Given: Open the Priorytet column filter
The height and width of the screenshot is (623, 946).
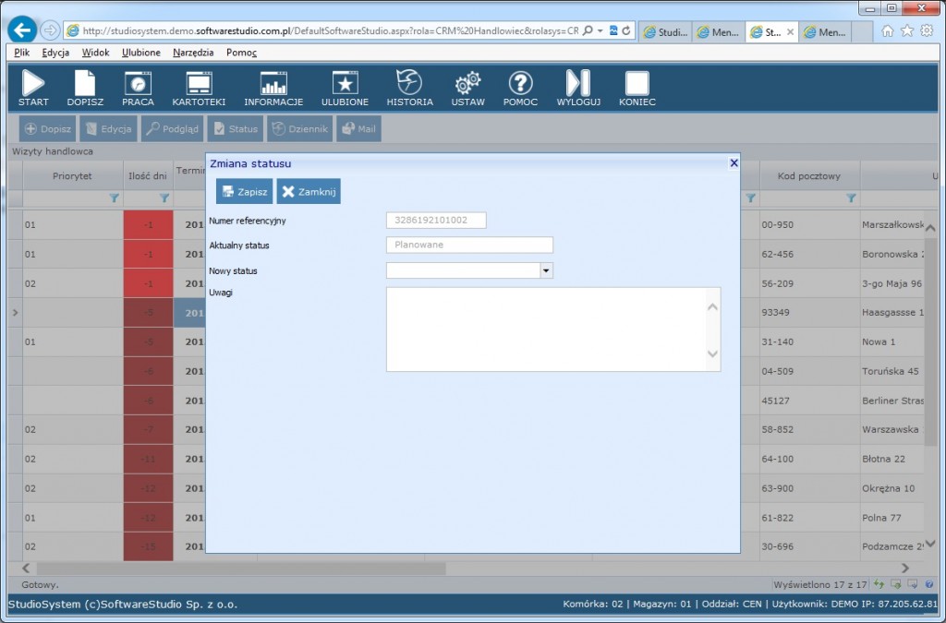Looking at the screenshot, I should tap(115, 198).
